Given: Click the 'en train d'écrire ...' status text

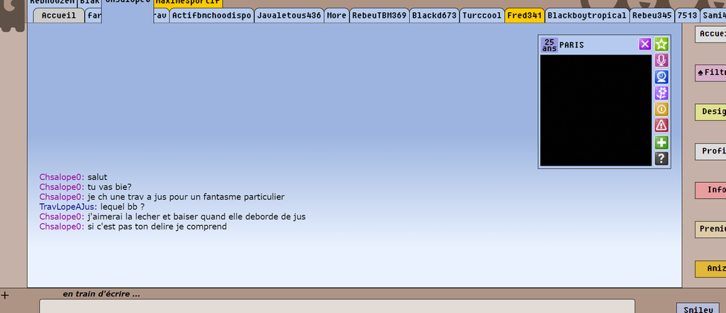Looking at the screenshot, I should (x=101, y=294).
